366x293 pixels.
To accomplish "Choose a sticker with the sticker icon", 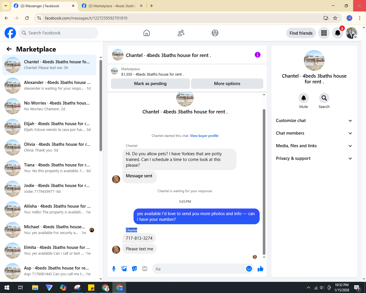I will coord(134,269).
